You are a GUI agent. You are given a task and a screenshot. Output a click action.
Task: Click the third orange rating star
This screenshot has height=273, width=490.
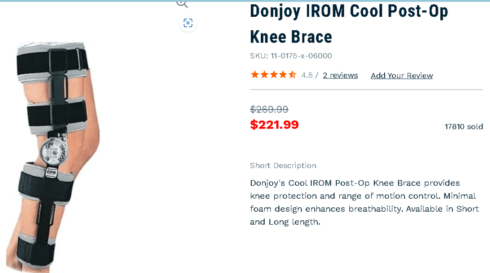click(274, 75)
